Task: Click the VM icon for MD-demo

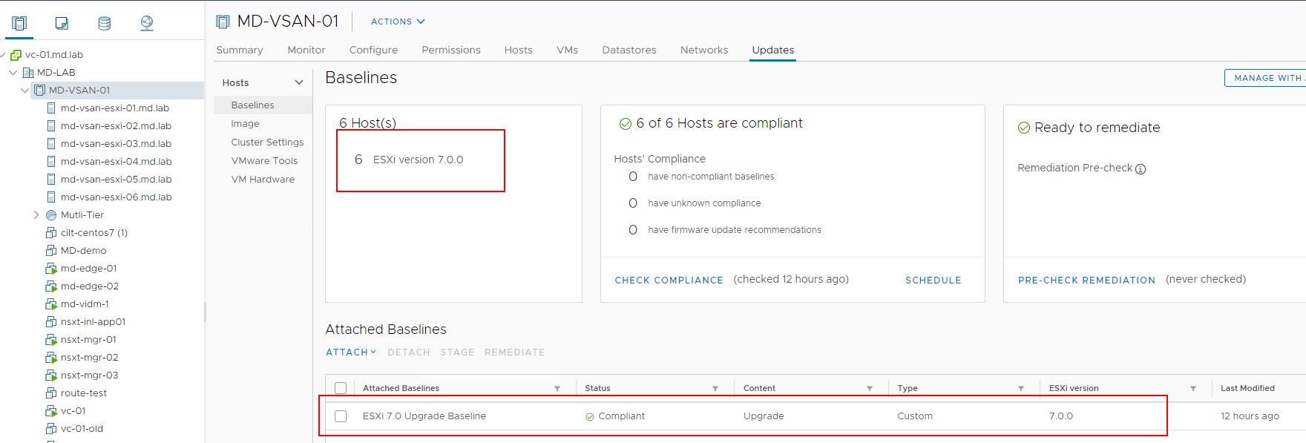Action: 51,251
